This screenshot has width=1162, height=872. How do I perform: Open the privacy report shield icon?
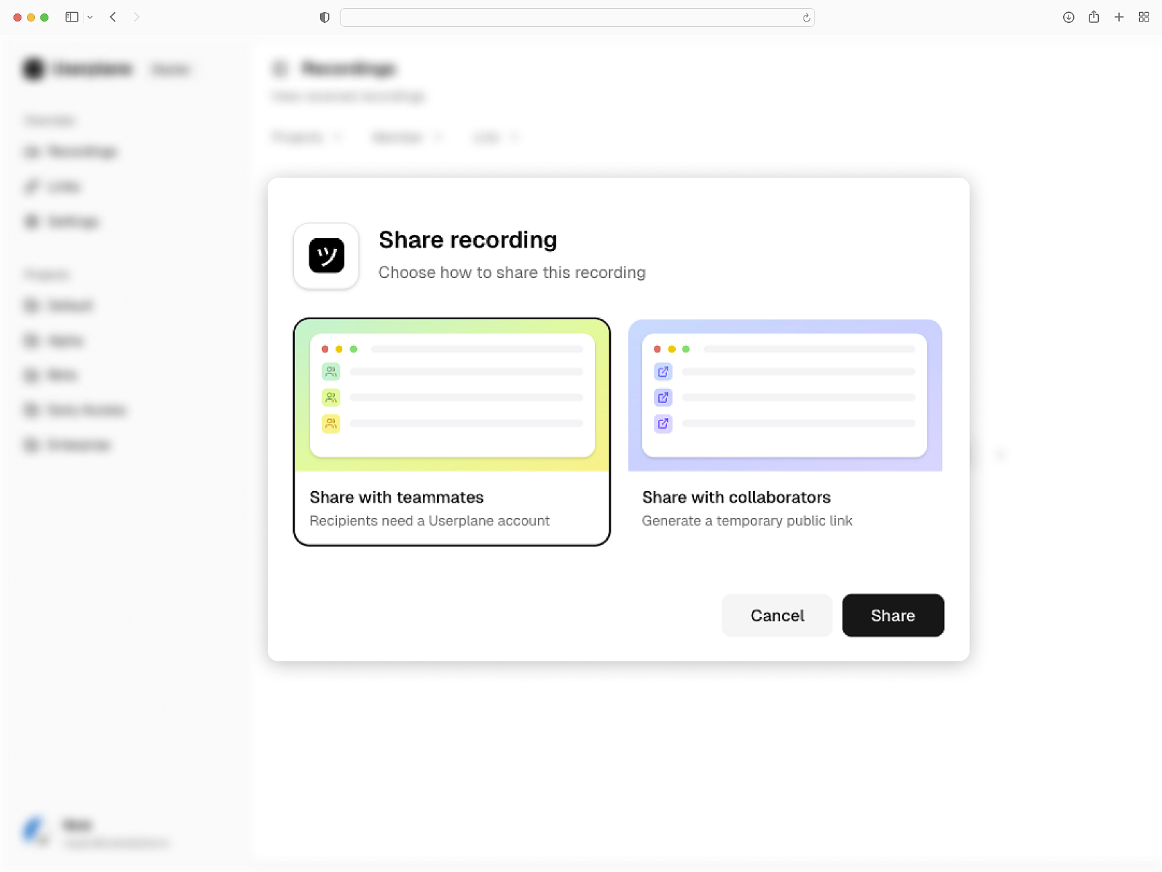pos(325,17)
